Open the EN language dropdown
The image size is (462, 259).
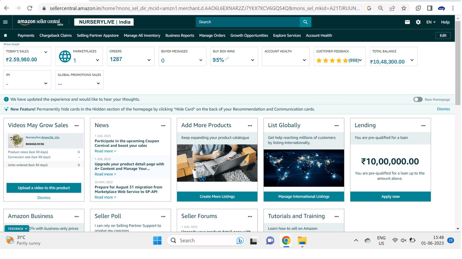[431, 22]
